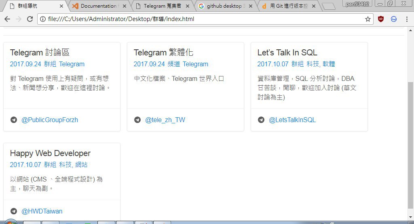
Task: Click Telegram tag on Telegram 討論區 card
Action: 72,64
